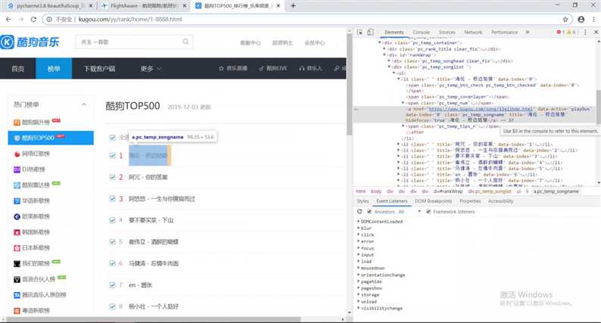Screen dimensions: 601x323
Task: Open the DOM Breakpoints pane tab
Action: 433,201
